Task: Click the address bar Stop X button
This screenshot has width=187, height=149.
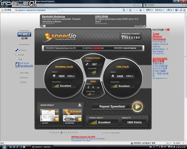Action: [x=141, y=5]
